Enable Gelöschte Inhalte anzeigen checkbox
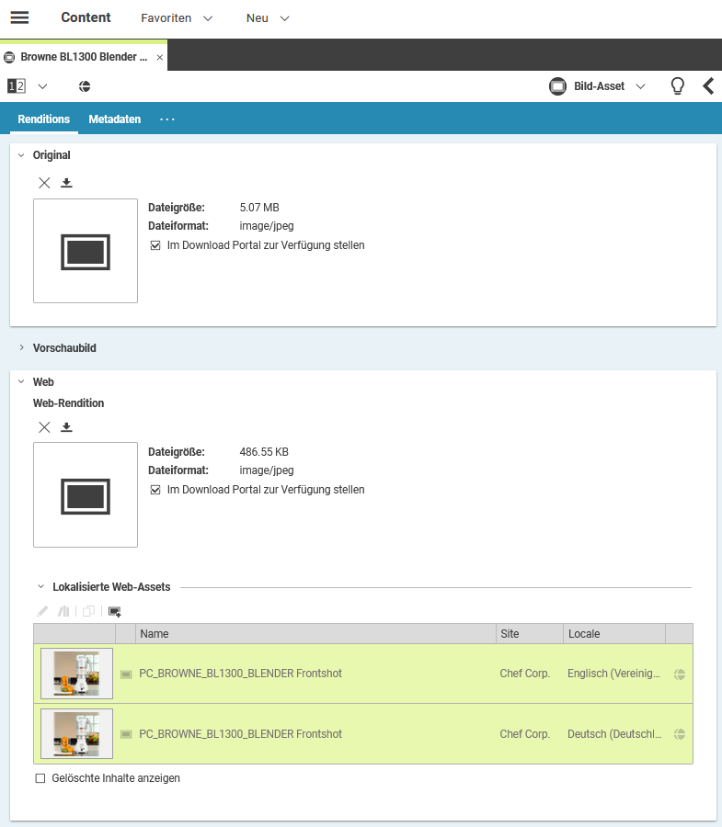The width and height of the screenshot is (722, 827). click(40, 778)
